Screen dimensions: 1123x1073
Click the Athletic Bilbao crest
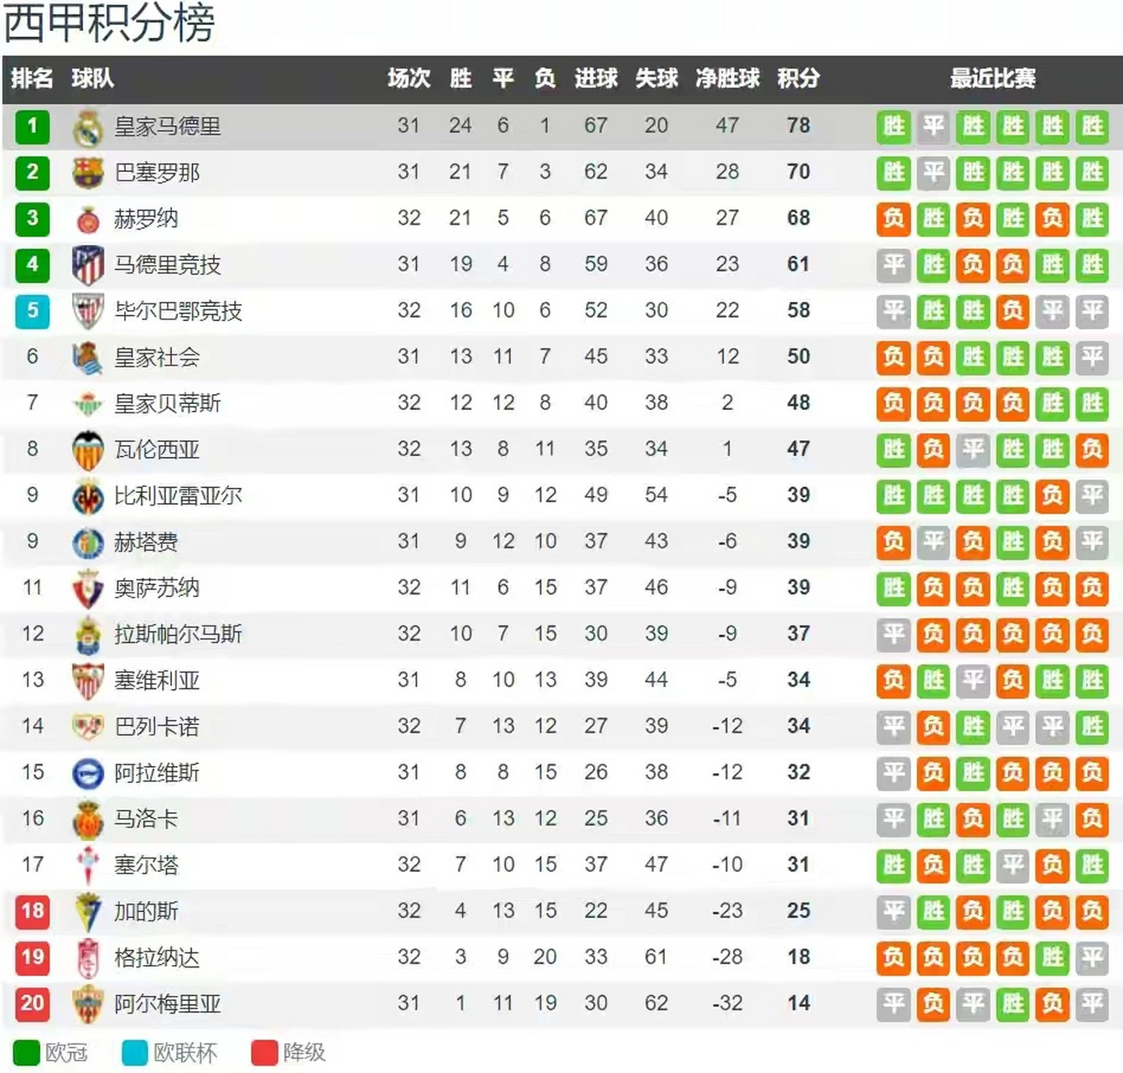87,312
